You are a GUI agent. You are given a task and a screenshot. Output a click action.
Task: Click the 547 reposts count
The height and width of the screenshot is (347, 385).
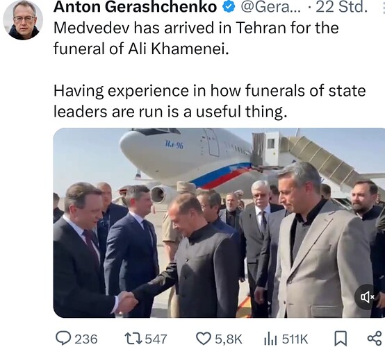click(156, 339)
